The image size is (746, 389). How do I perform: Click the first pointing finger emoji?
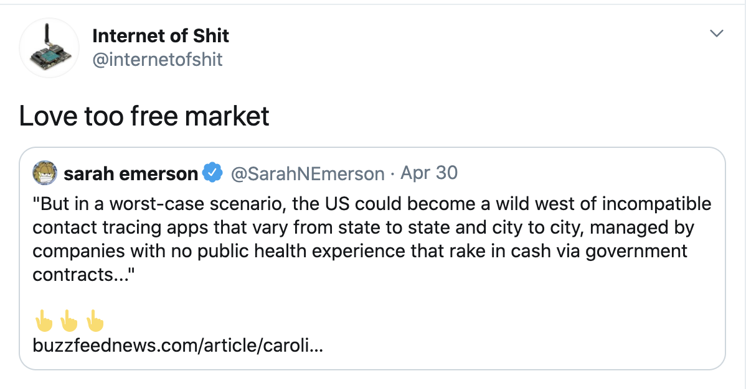tap(43, 319)
